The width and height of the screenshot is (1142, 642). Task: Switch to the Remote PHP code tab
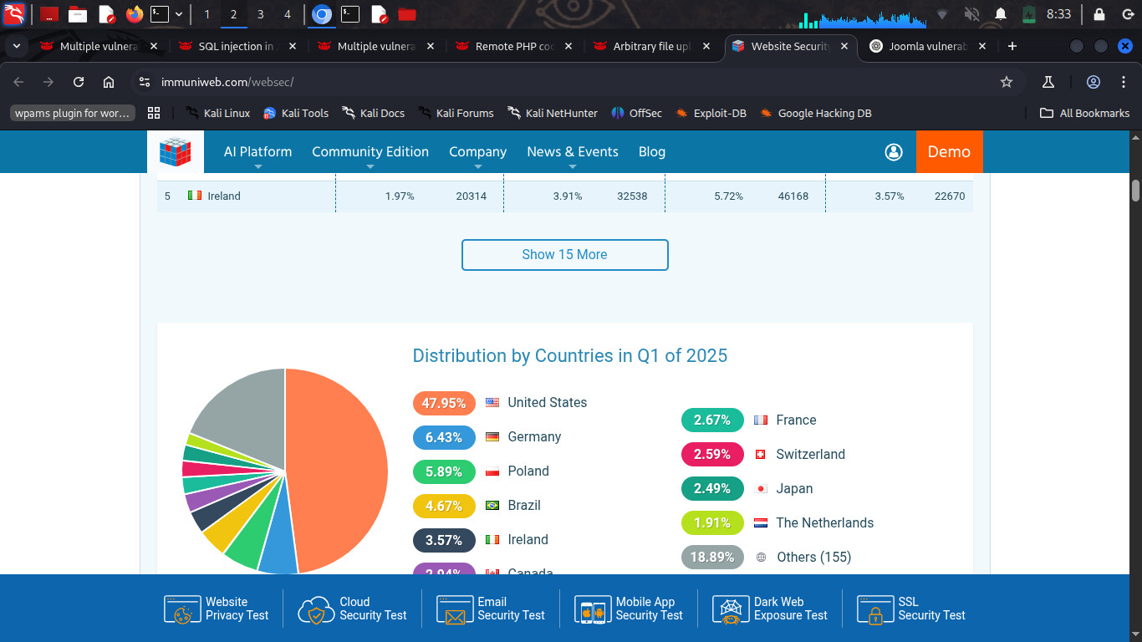513,46
